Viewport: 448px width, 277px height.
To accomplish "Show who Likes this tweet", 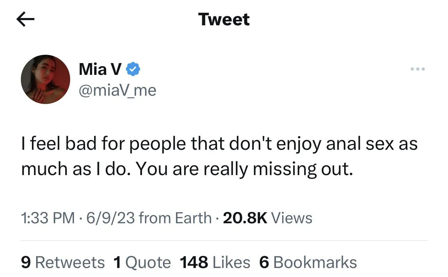I will (231, 262).
